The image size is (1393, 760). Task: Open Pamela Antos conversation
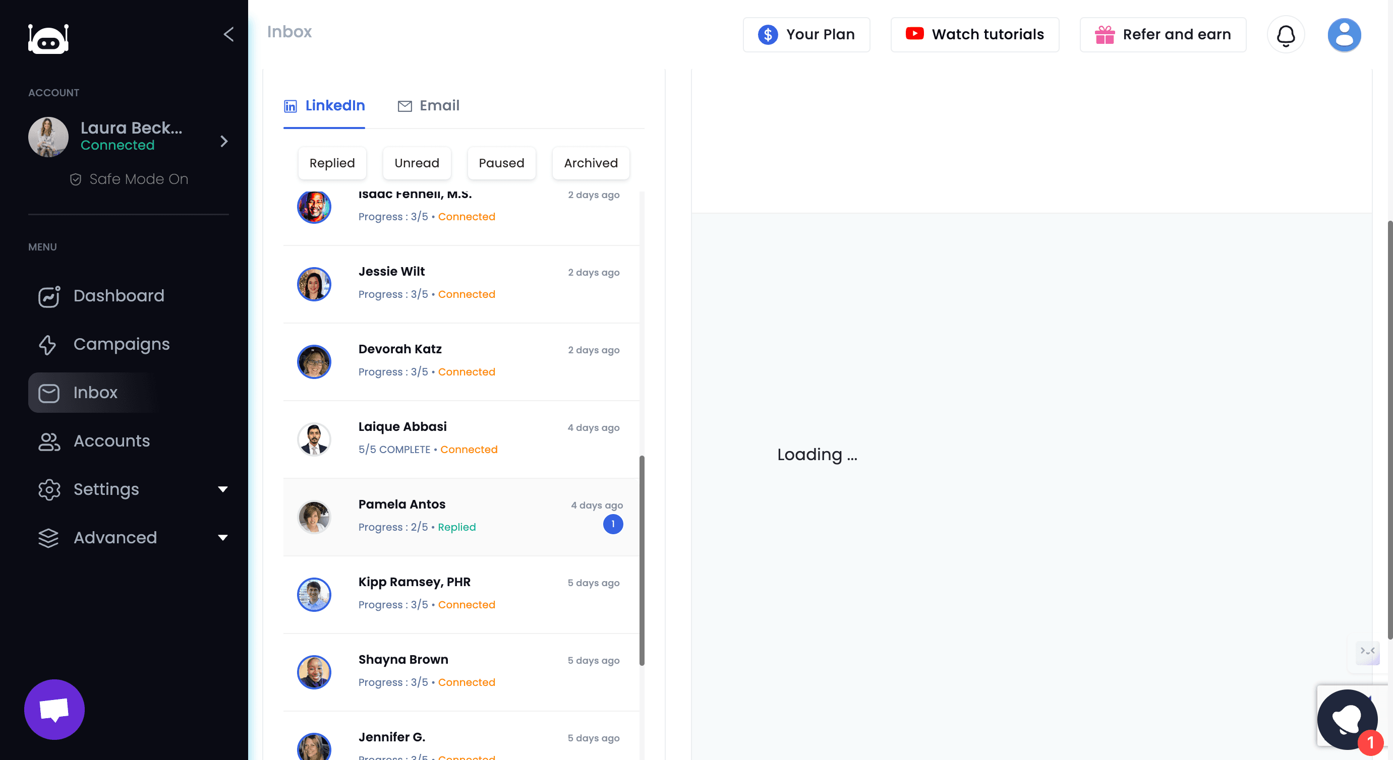tap(461, 517)
